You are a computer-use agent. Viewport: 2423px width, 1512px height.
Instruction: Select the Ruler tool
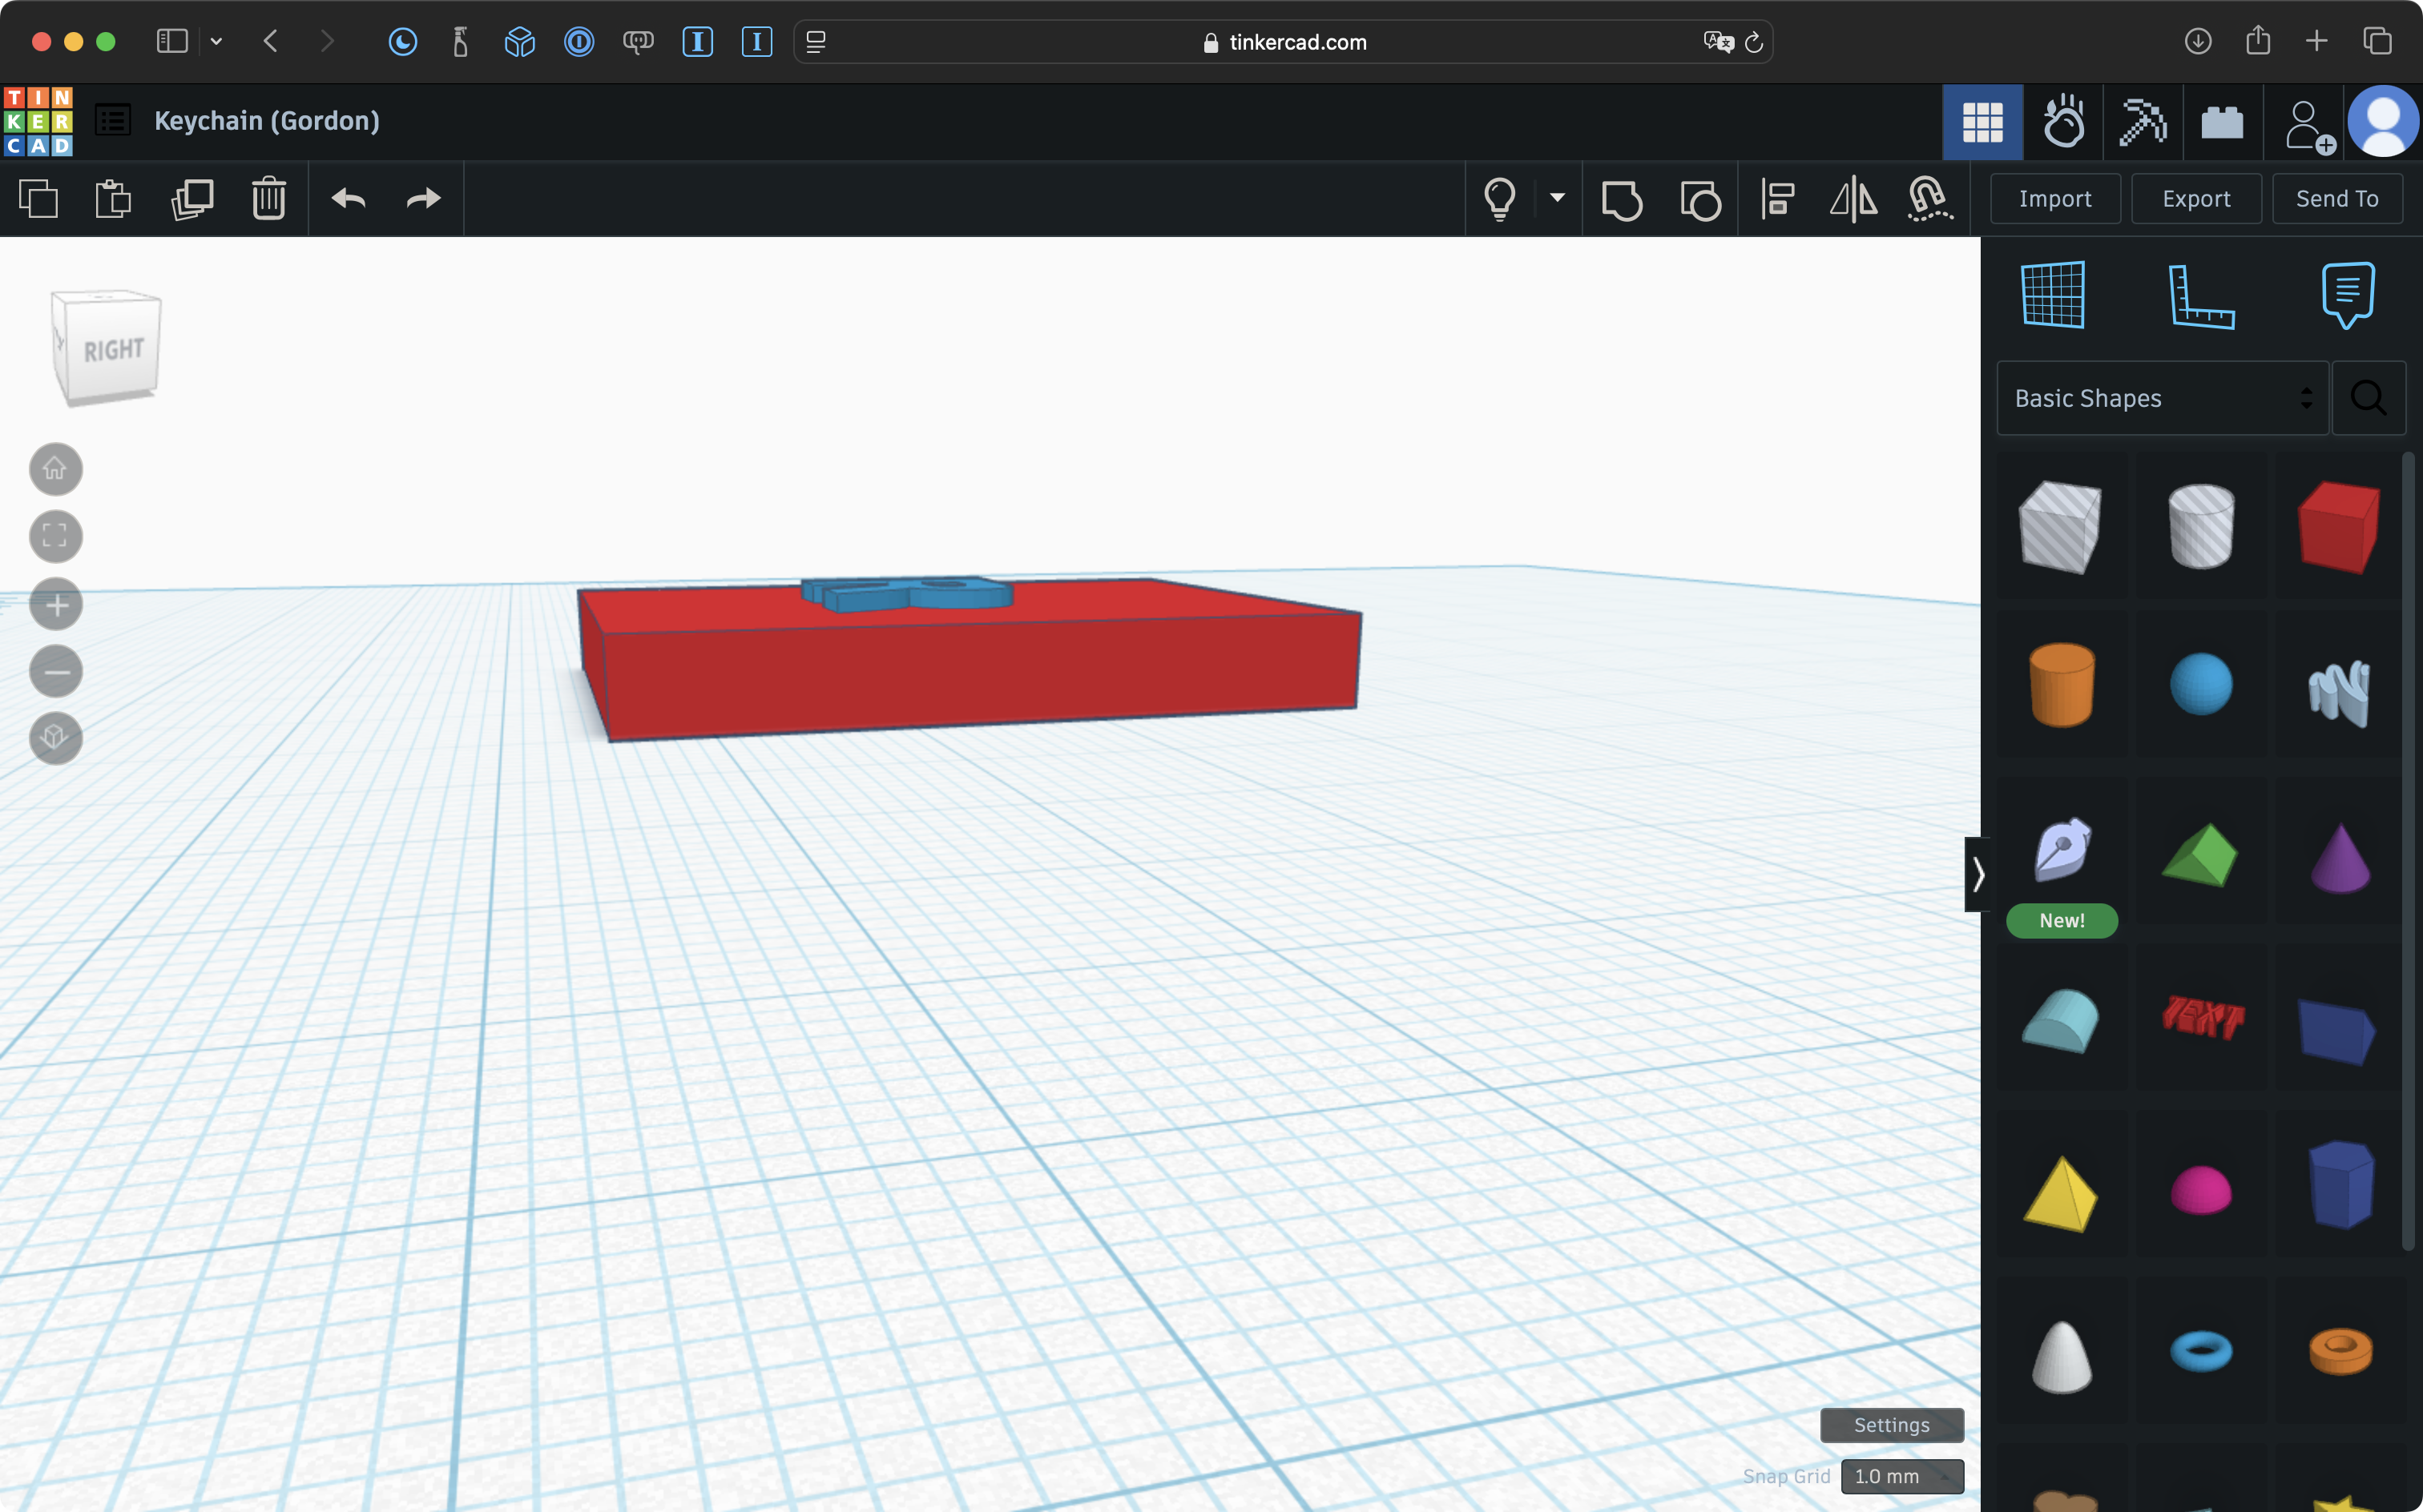click(x=2200, y=296)
